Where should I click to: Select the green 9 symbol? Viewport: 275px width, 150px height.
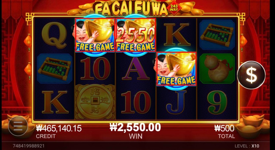click(217, 103)
